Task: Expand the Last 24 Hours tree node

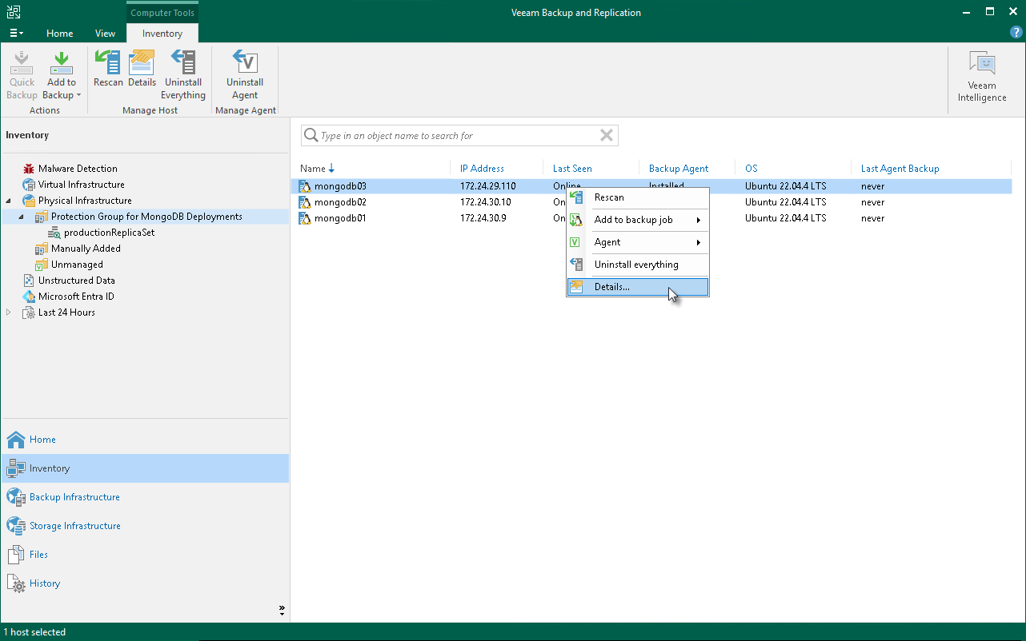Action: pos(9,313)
